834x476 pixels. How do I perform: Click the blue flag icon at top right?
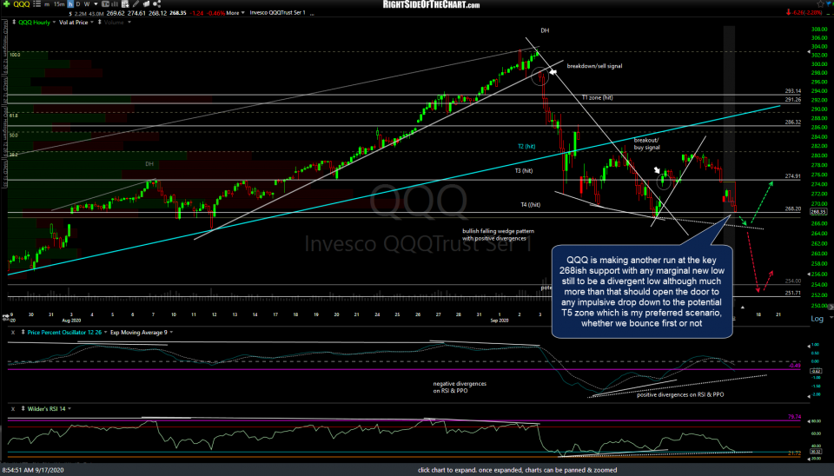(829, 4)
